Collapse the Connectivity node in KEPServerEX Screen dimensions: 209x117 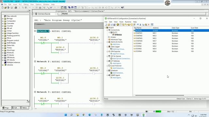click(107, 30)
